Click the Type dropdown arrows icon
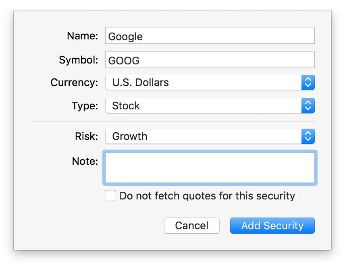Image resolution: width=345 pixels, height=267 pixels. [308, 106]
